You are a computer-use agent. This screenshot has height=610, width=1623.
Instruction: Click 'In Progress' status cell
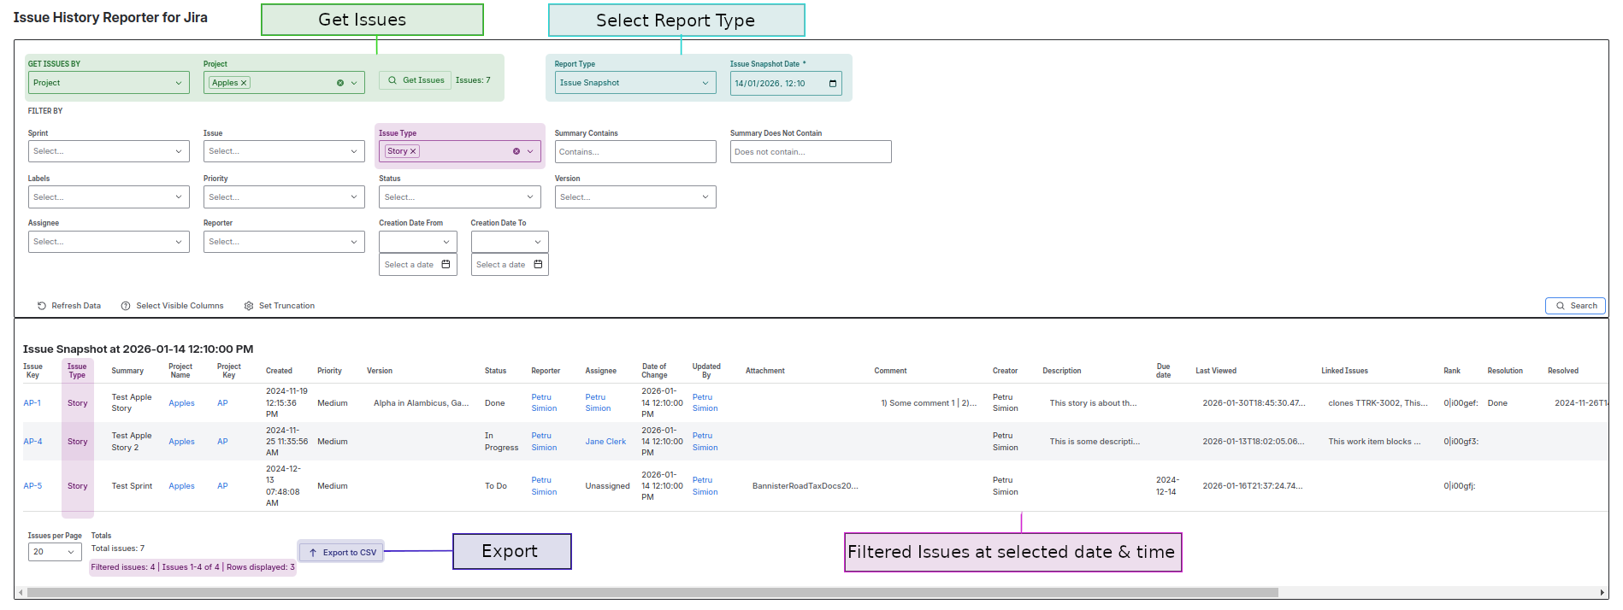pos(502,442)
